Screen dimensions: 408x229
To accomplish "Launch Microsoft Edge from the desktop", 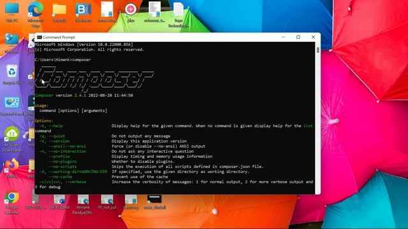I will click(36, 14).
